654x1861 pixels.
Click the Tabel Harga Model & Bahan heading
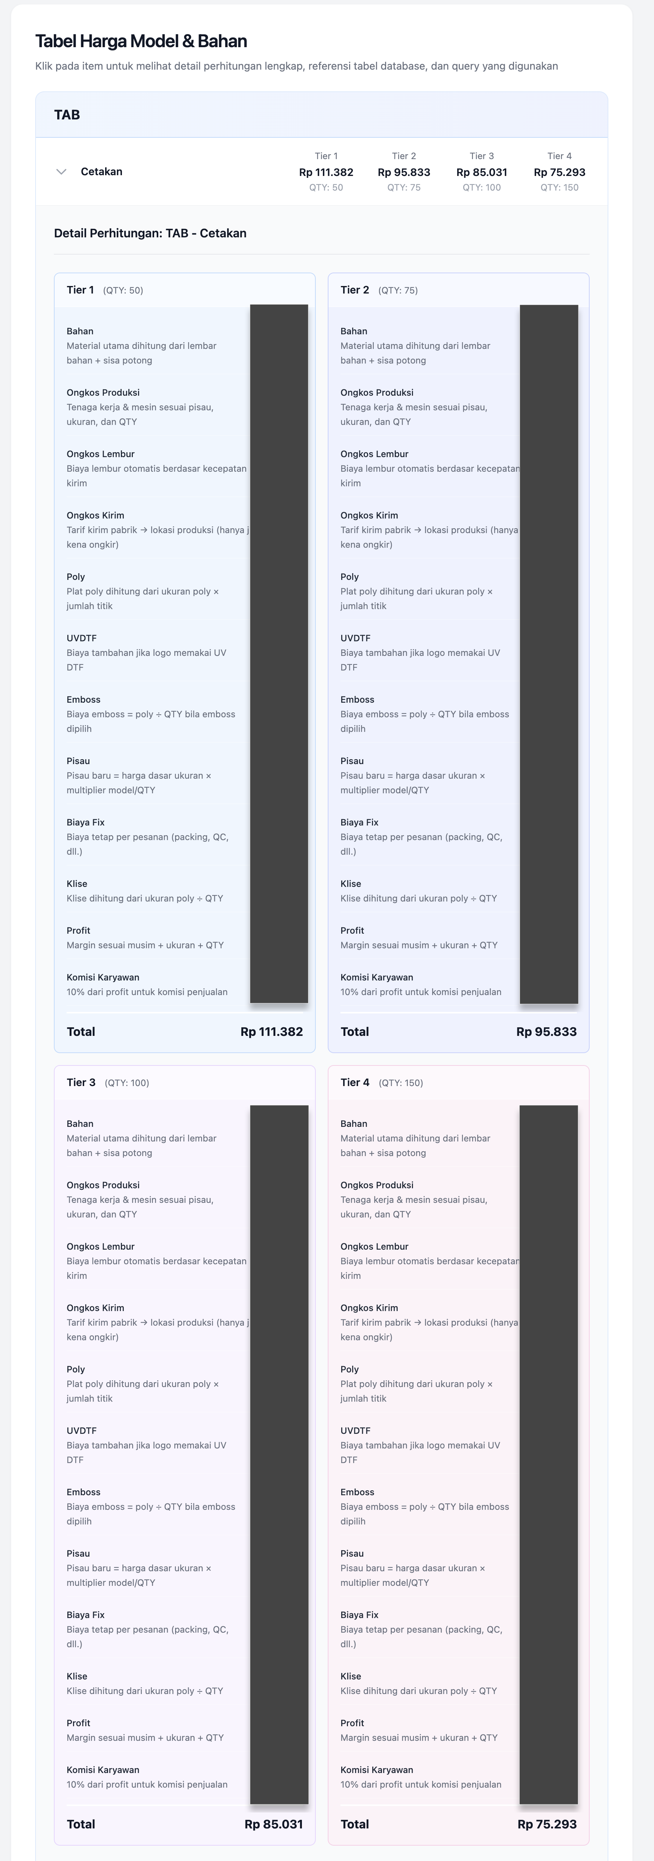pos(141,41)
